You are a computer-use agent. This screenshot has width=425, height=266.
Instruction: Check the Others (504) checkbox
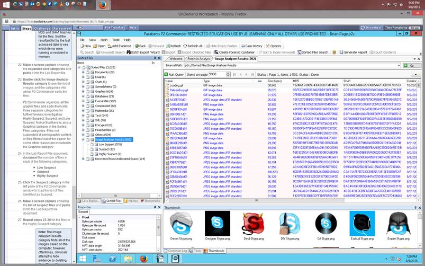point(87,135)
